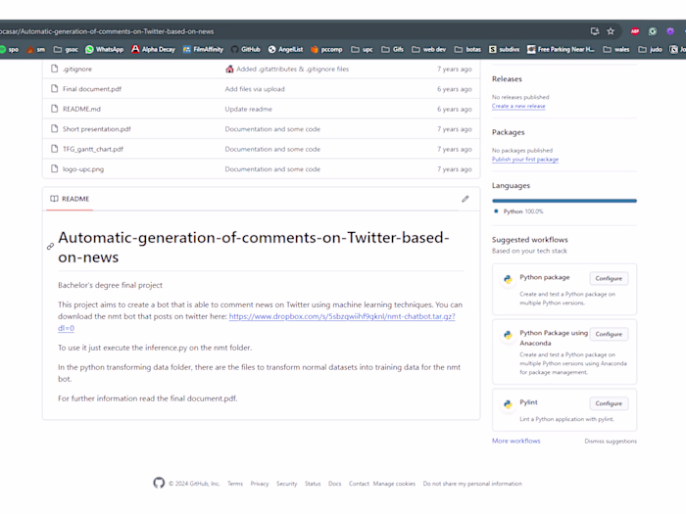Click the Pylint workflow Python logo

508,403
